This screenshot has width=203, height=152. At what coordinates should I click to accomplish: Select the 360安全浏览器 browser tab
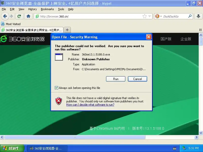tap(32, 30)
